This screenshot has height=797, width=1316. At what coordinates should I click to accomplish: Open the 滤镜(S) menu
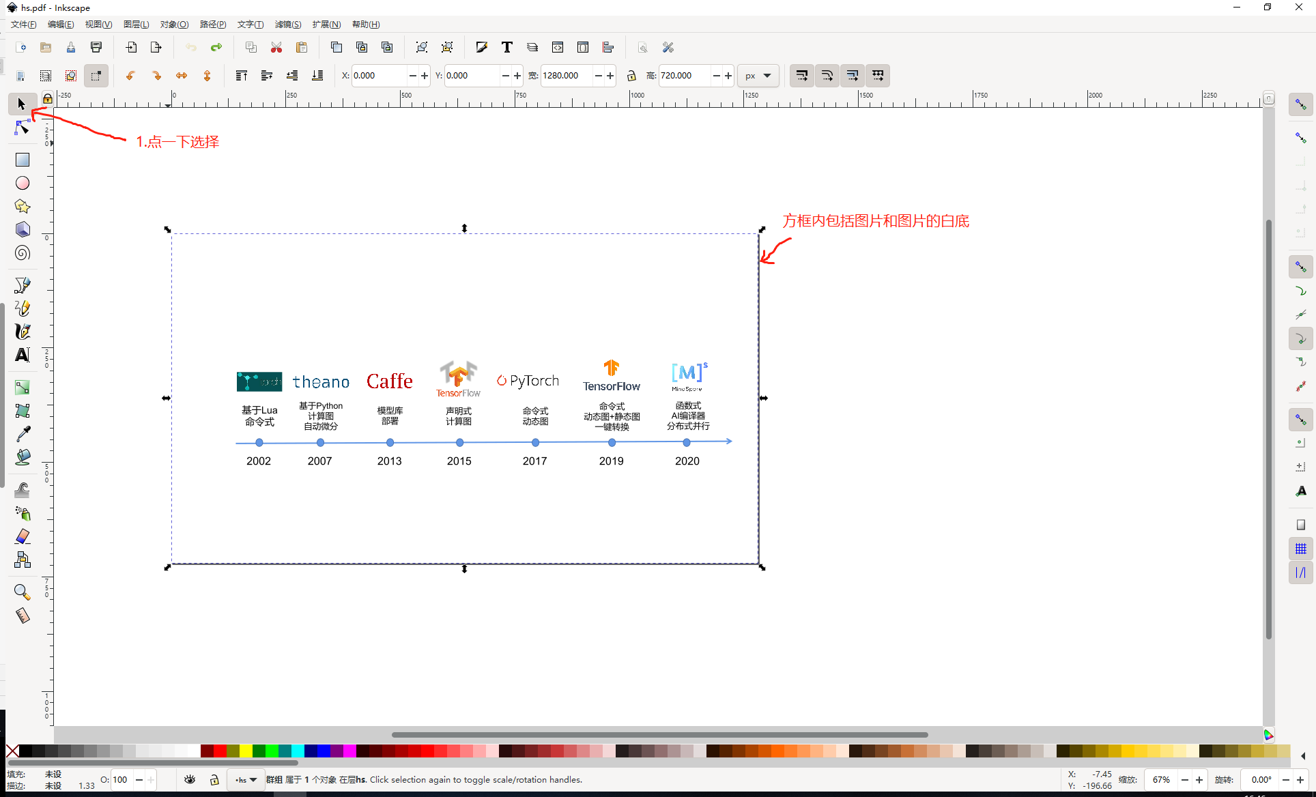coord(288,25)
